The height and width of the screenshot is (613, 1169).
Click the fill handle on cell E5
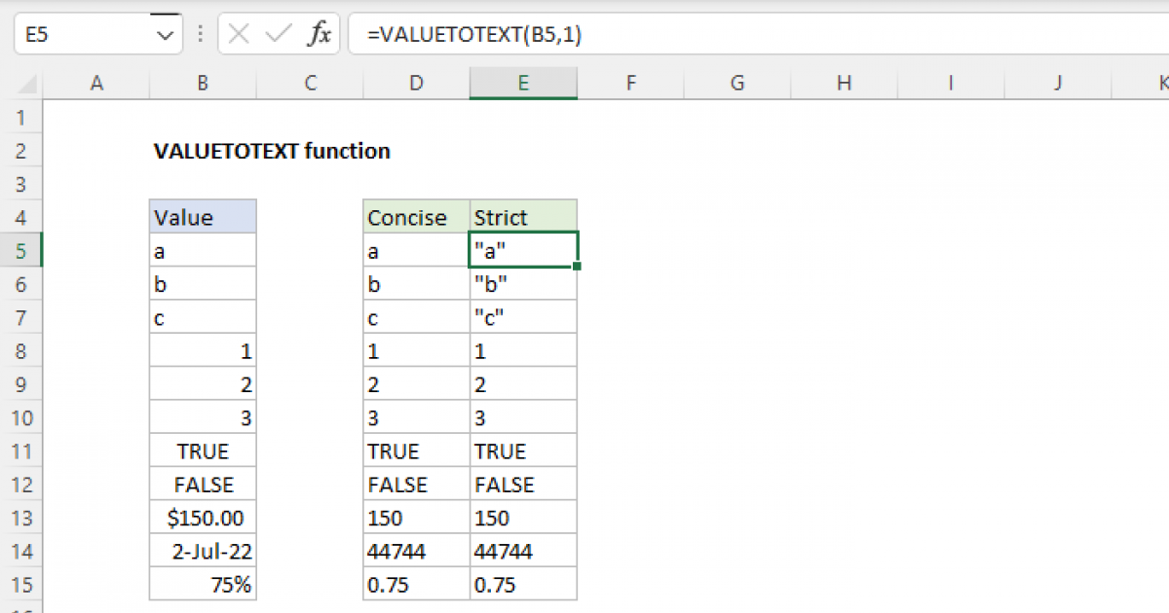[x=578, y=266]
